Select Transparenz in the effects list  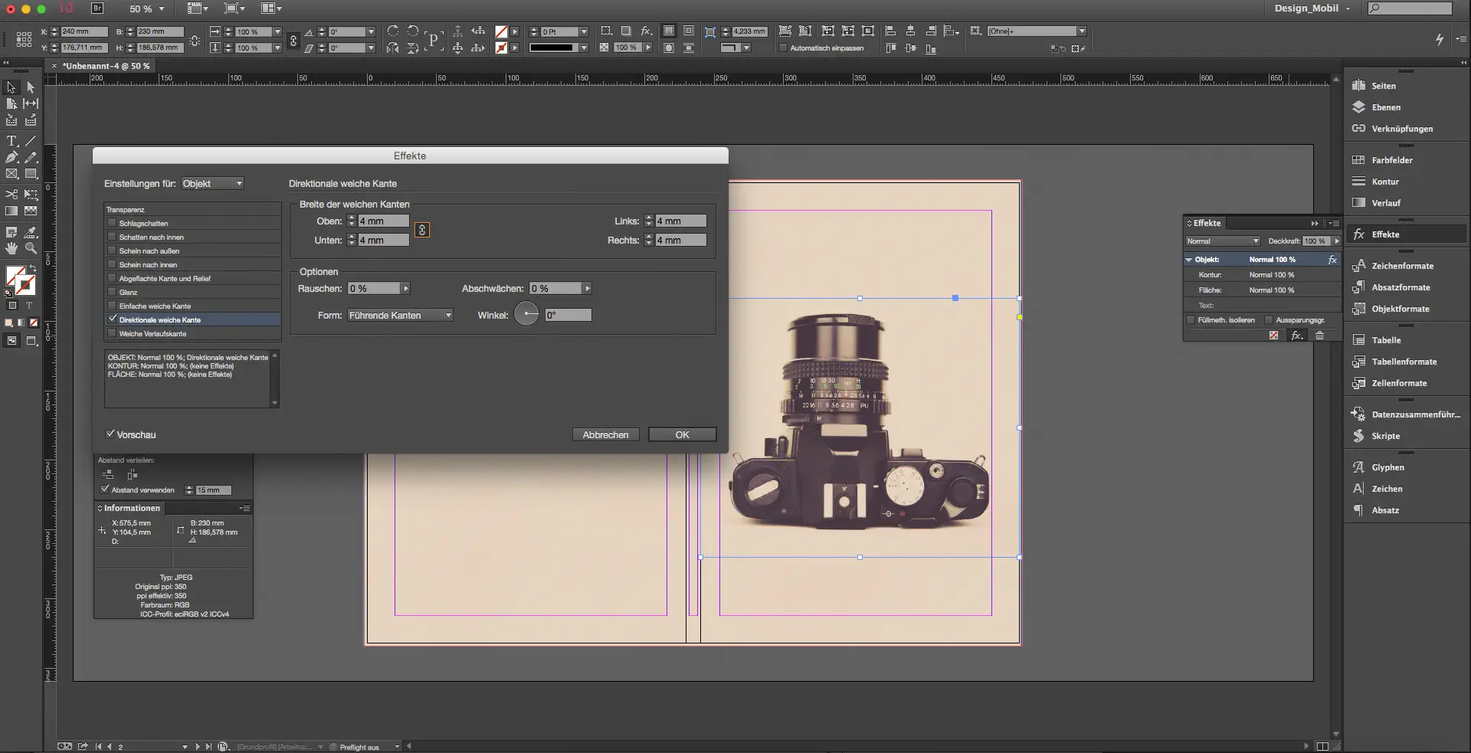[126, 209]
